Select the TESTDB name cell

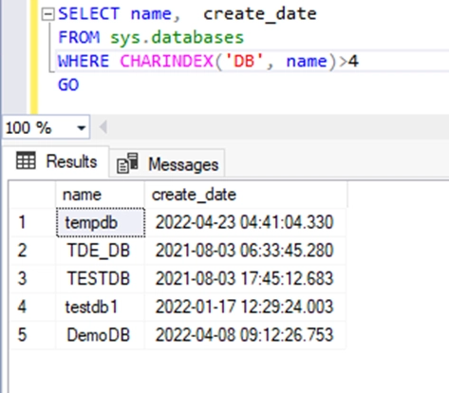[100, 278]
